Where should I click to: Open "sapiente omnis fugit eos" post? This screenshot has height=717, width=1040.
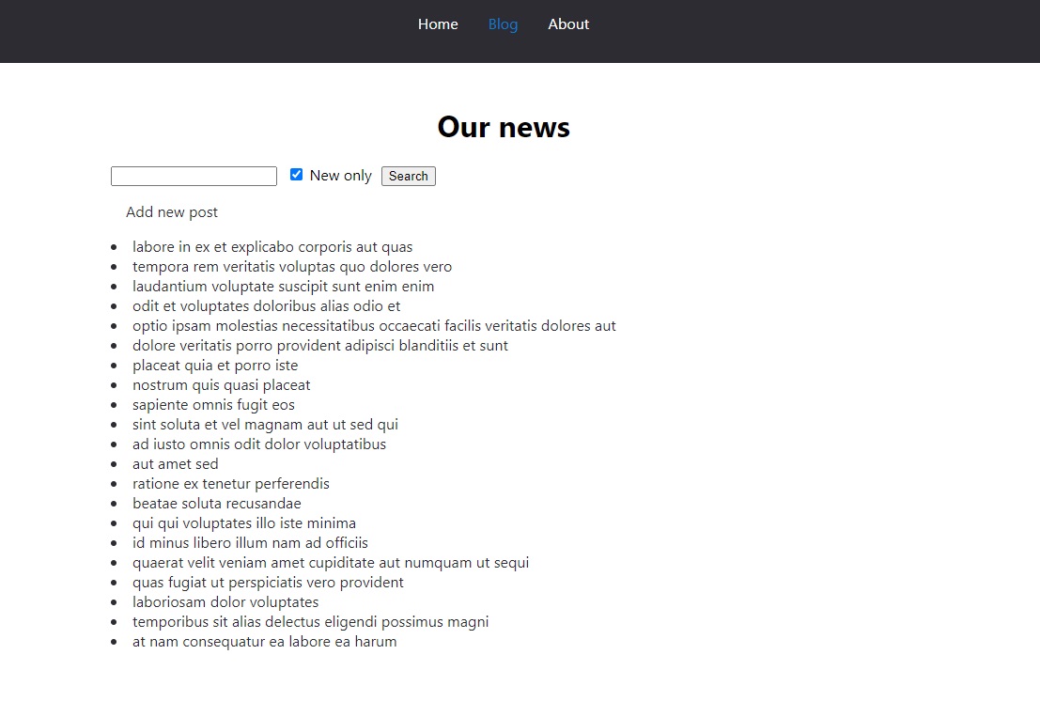point(213,405)
